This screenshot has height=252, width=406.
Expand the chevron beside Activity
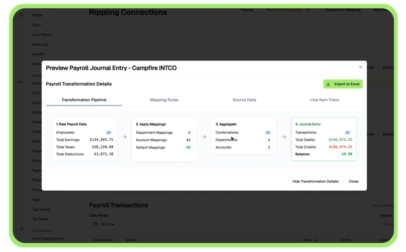(22, 54)
